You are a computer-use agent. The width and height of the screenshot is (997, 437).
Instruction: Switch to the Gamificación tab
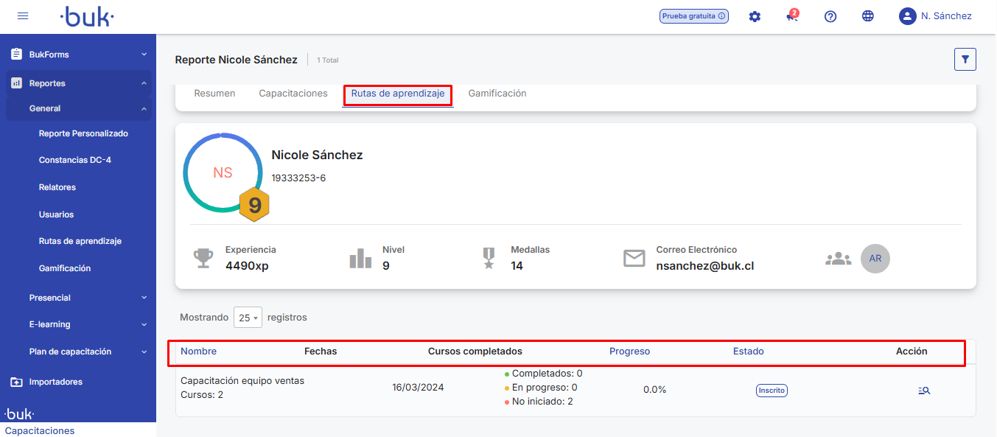497,94
